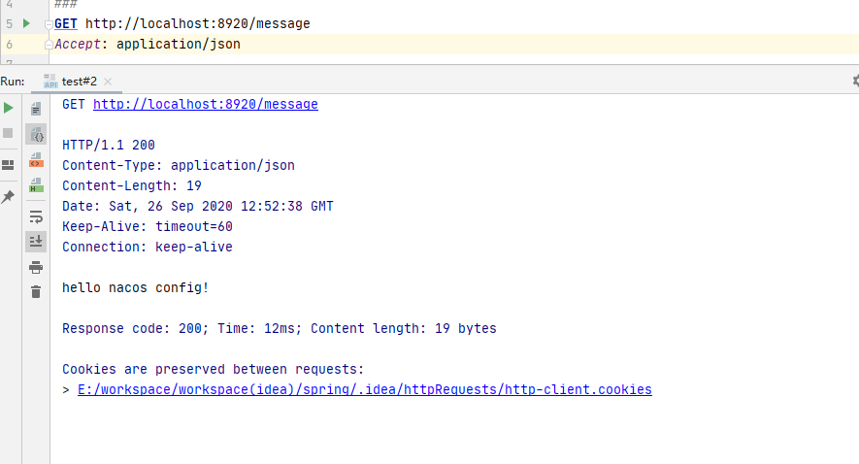Click the fold marker beside the Accept header
Viewport: 859px width, 464px height.
click(49, 44)
